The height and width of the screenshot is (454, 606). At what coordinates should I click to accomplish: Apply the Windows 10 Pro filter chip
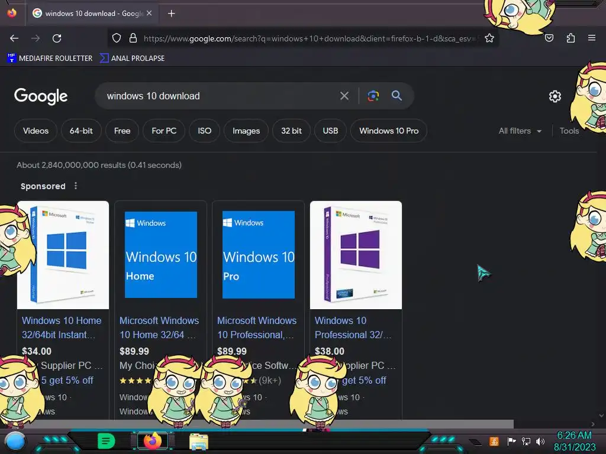tap(389, 131)
